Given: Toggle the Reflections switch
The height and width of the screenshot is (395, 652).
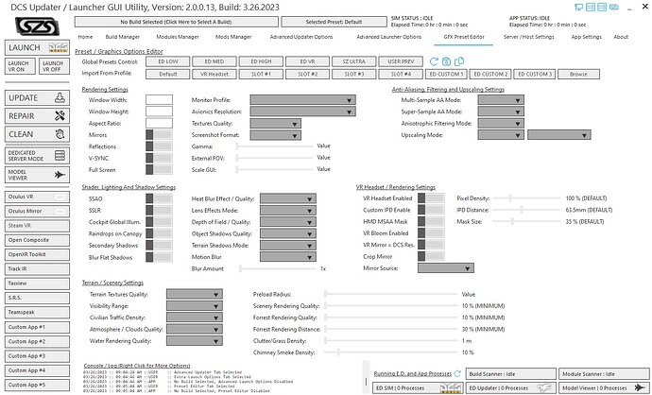Looking at the screenshot, I should point(159,146).
